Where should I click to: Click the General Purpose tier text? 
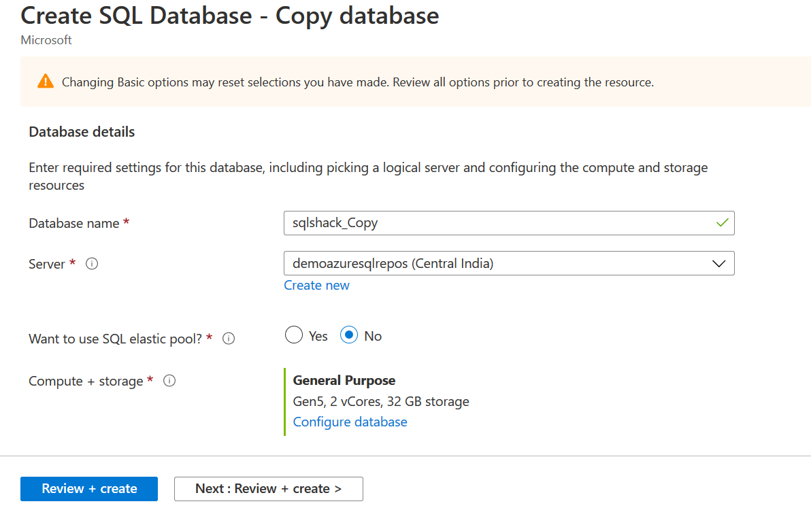tap(344, 380)
